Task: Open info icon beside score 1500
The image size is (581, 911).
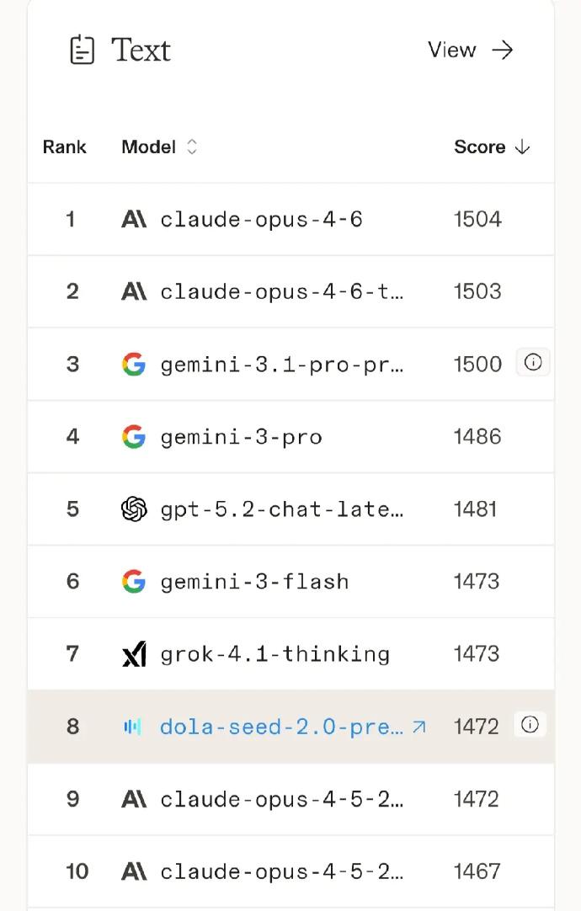Action: click(532, 363)
